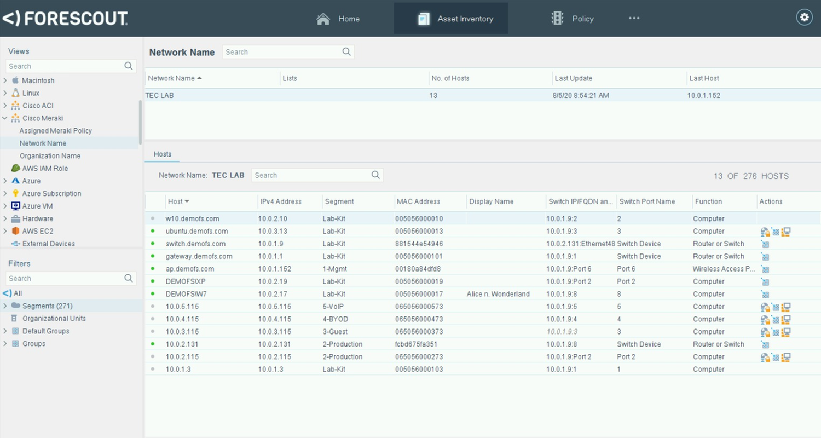Screen dimensions: 821x438
Task: Click the computer action icon on 10.0.4.115 row
Action: [x=787, y=319]
